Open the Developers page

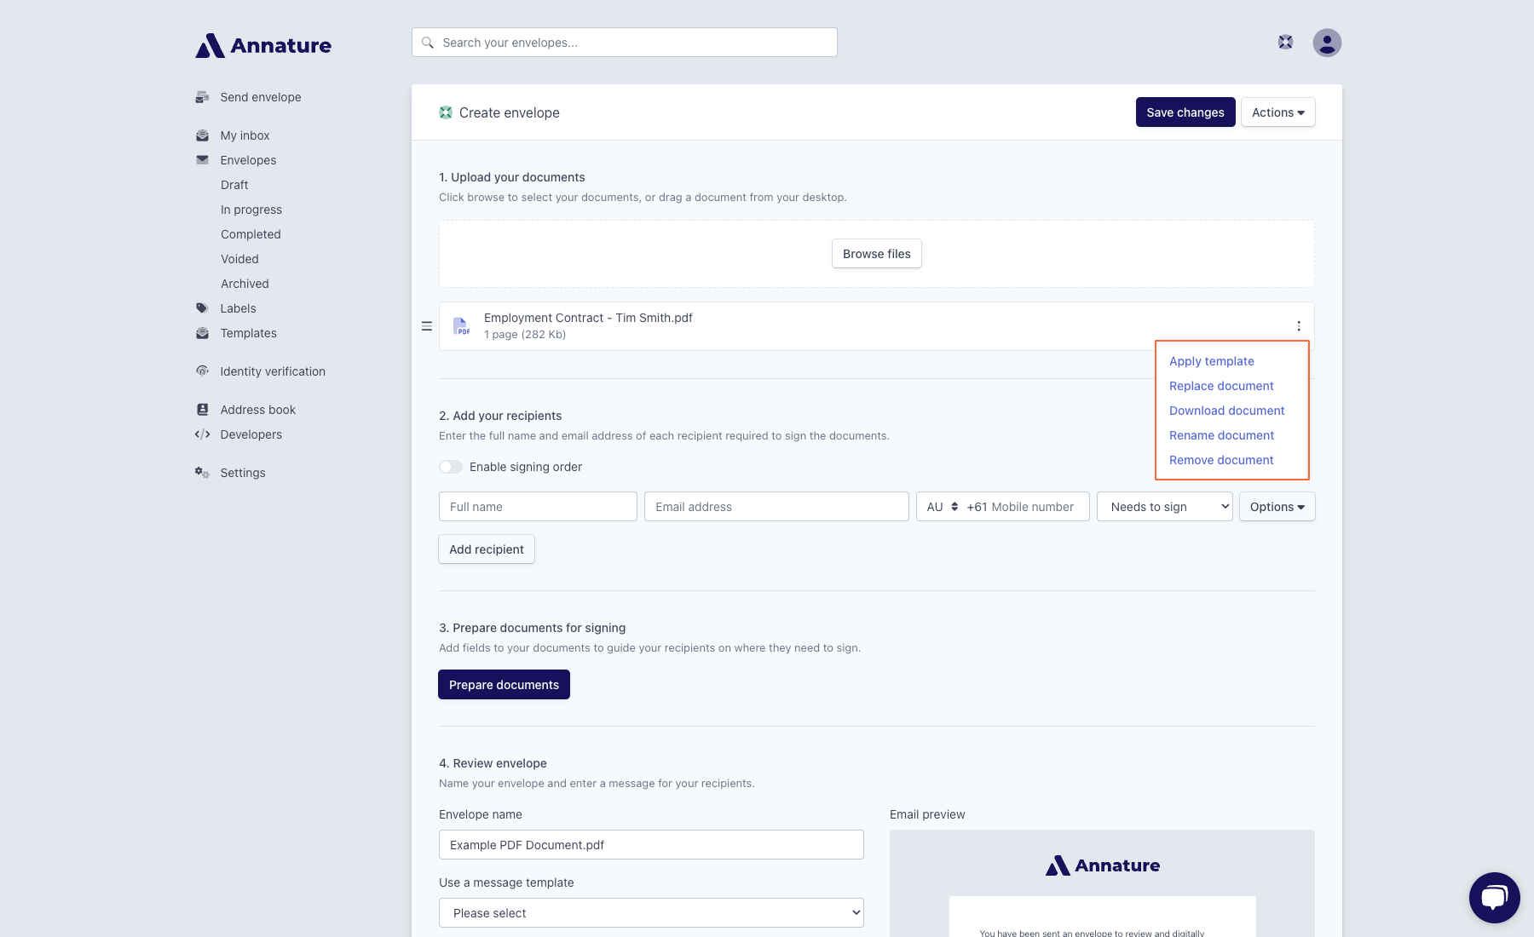pyautogui.click(x=251, y=434)
